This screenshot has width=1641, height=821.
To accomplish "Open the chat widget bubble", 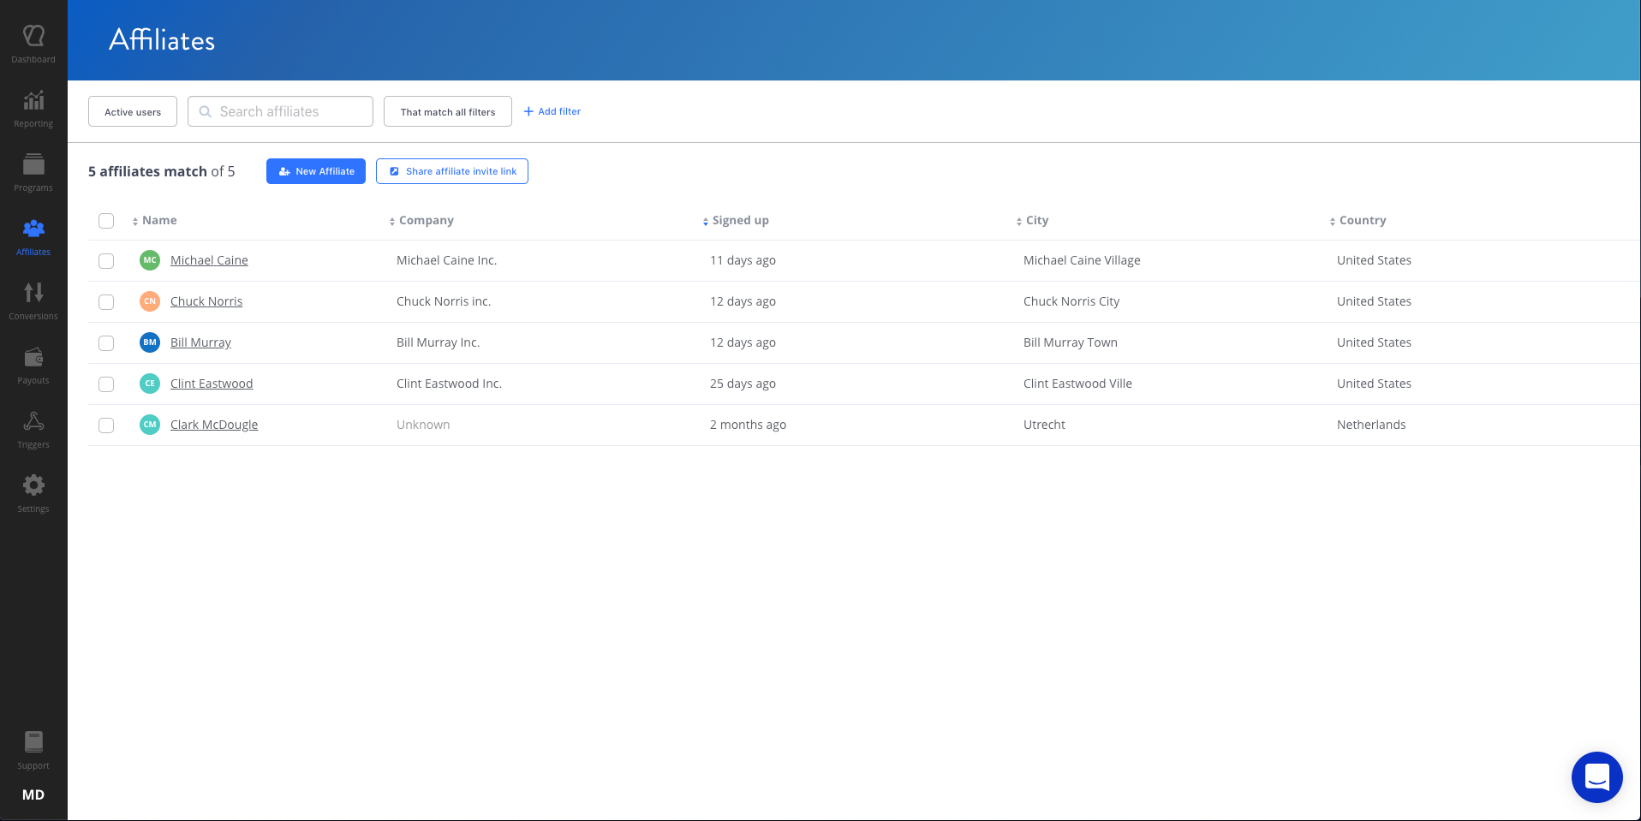I will (1596, 776).
